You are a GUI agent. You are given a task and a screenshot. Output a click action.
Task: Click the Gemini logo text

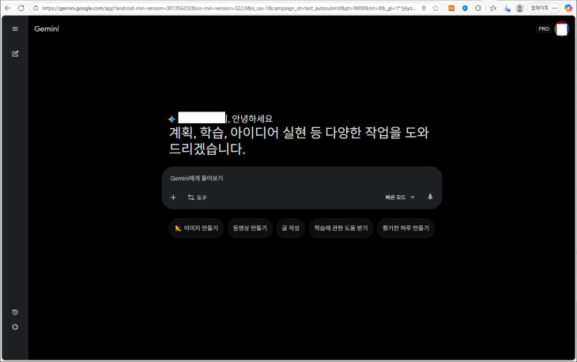pyautogui.click(x=47, y=28)
